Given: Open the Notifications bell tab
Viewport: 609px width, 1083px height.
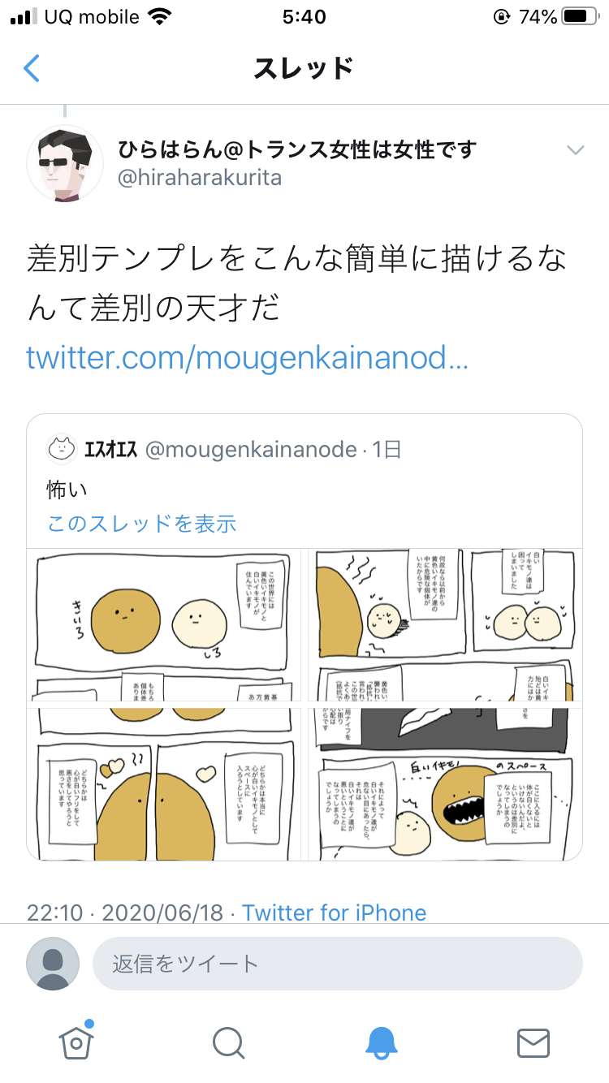Looking at the screenshot, I should (381, 1043).
